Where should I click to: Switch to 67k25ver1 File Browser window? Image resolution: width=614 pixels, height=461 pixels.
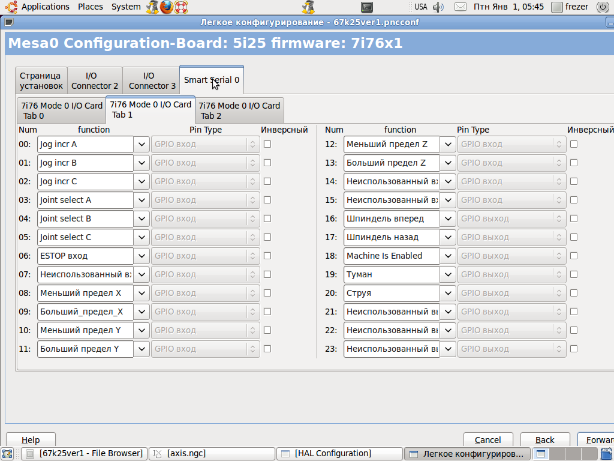pyautogui.click(x=85, y=454)
